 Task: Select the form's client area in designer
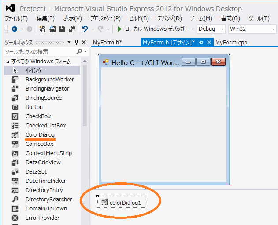point(164,124)
